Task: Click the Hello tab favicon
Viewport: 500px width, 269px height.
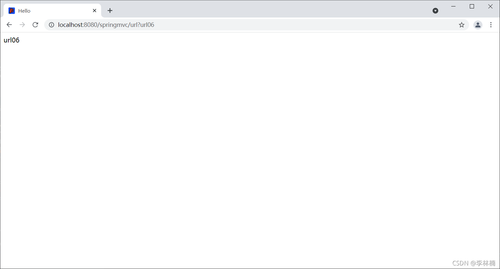Action: click(12, 11)
